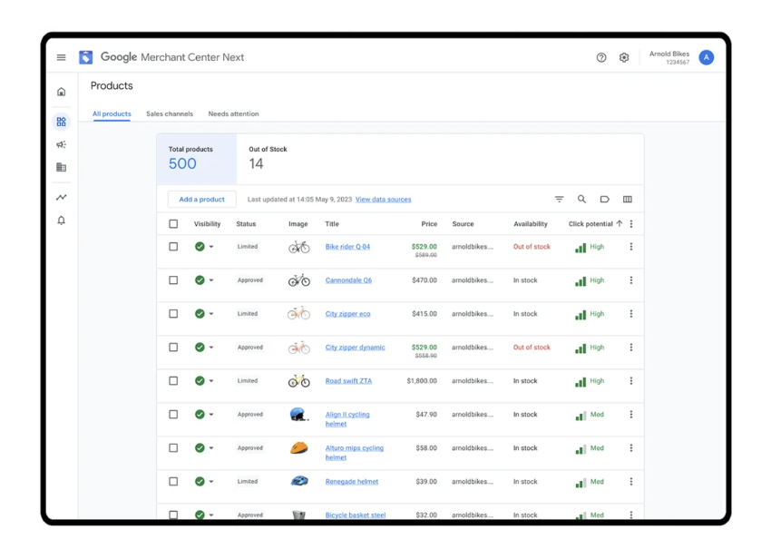771x559 pixels.
Task: Open Marketing megaphone sidebar icon
Action: point(61,144)
